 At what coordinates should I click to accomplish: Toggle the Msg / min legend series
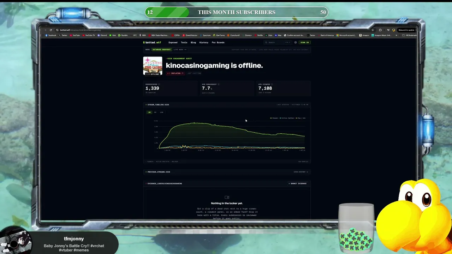click(301, 118)
